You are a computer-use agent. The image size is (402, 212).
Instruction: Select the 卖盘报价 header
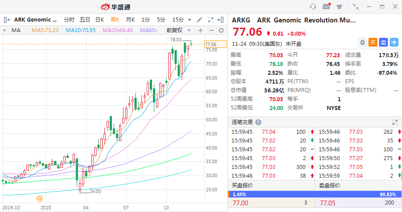(330, 186)
